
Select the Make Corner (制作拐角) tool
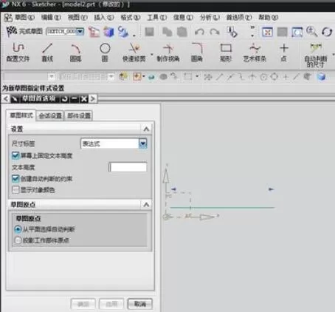(168, 52)
